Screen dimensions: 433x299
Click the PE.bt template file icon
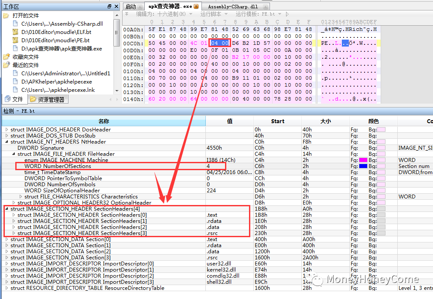[15, 40]
